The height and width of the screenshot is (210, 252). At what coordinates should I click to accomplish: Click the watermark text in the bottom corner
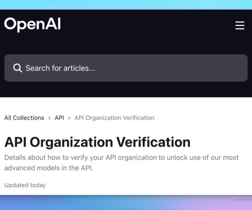[x=242, y=199]
